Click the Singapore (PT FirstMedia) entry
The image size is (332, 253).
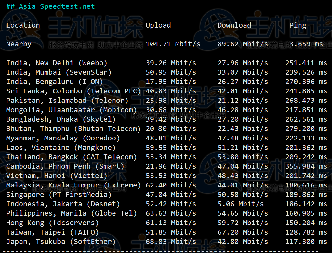(59, 195)
